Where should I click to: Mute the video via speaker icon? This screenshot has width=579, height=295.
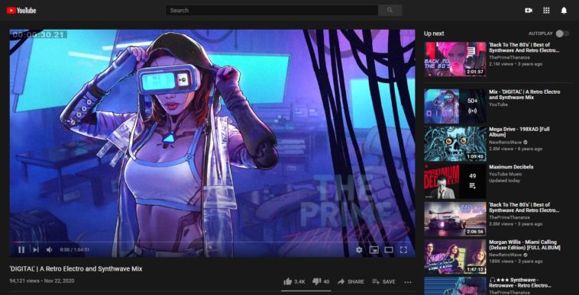[x=49, y=250]
